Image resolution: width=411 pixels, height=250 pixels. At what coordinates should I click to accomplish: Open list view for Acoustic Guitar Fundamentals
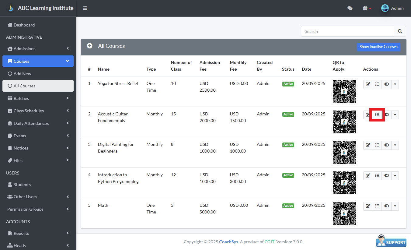pos(377,115)
